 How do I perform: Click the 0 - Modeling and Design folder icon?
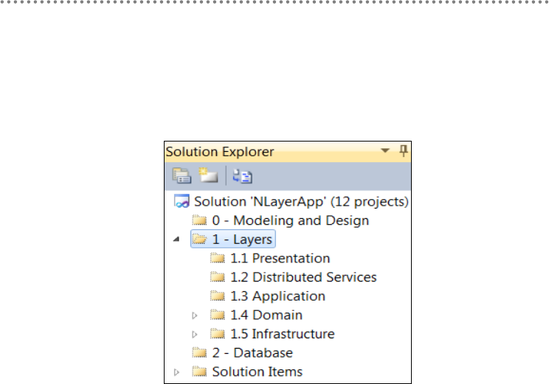tap(199, 220)
